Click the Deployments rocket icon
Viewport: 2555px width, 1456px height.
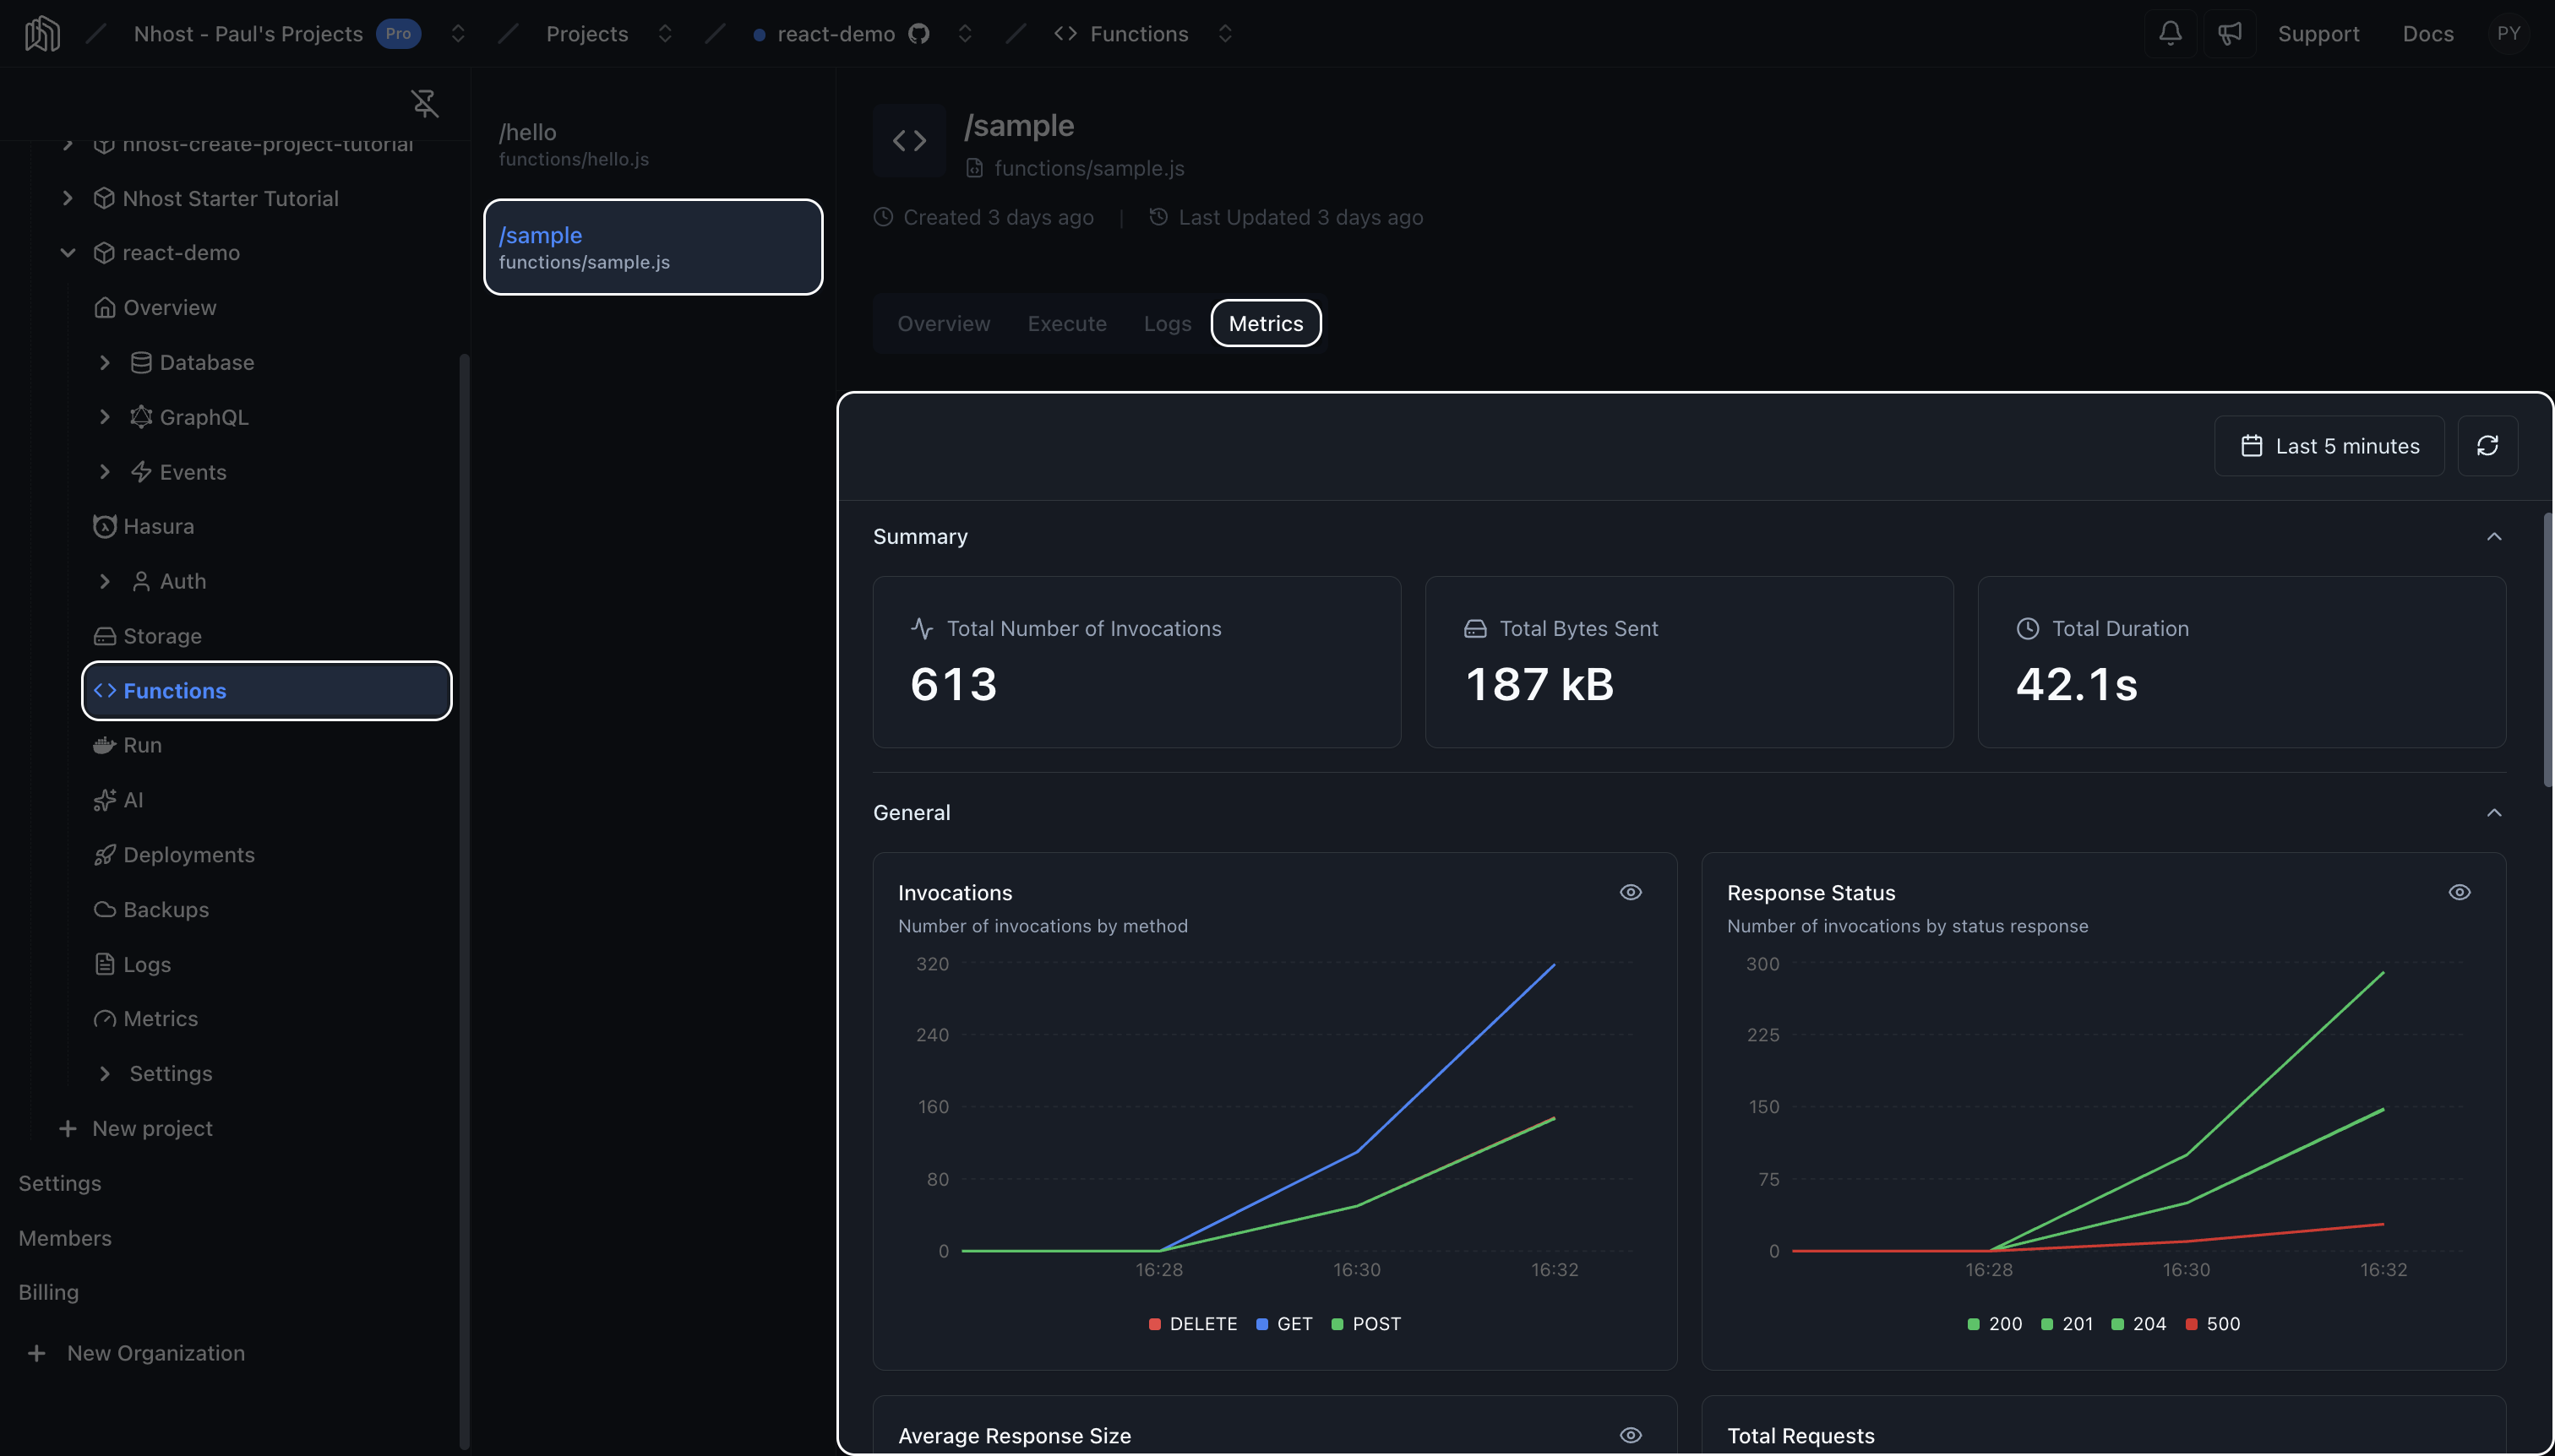point(104,855)
